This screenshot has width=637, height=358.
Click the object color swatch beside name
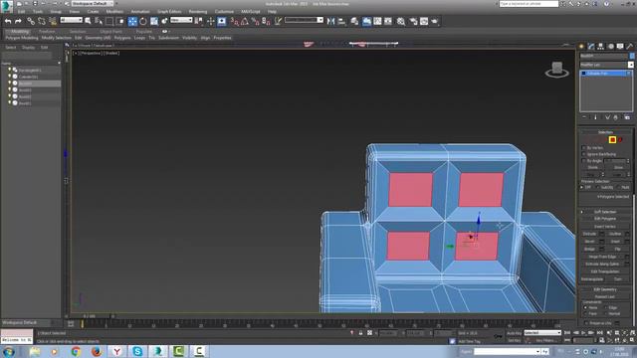coord(632,56)
